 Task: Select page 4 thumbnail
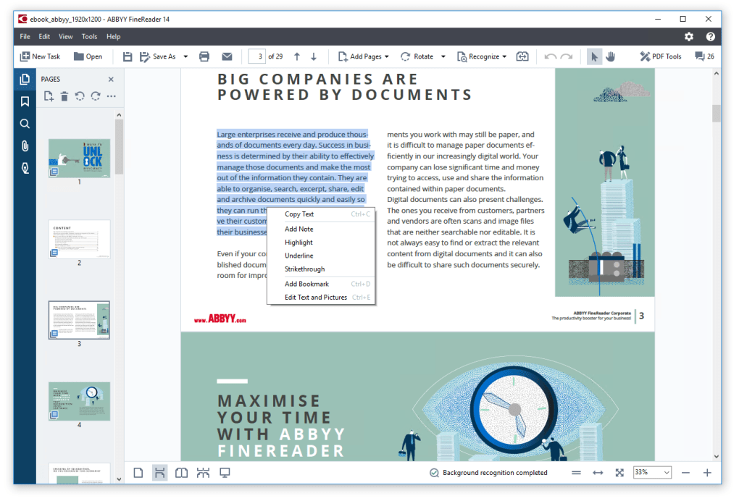click(x=79, y=401)
